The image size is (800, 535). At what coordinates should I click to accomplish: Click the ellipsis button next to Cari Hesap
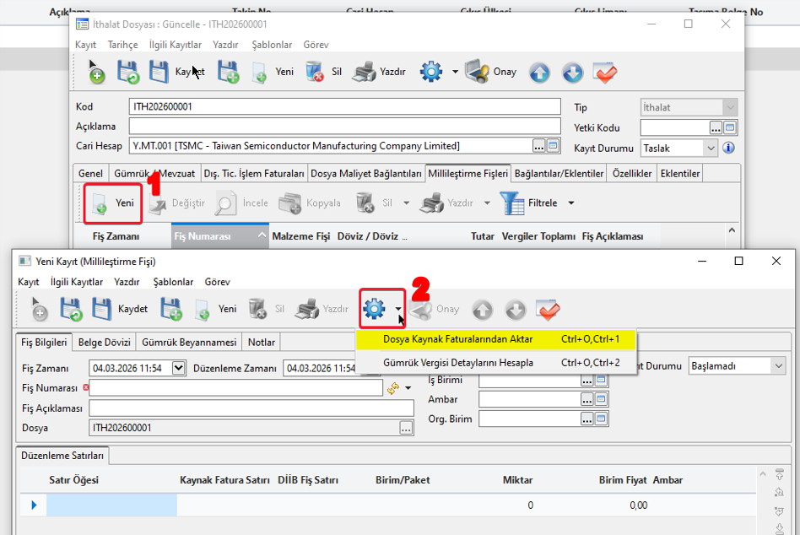(x=538, y=146)
